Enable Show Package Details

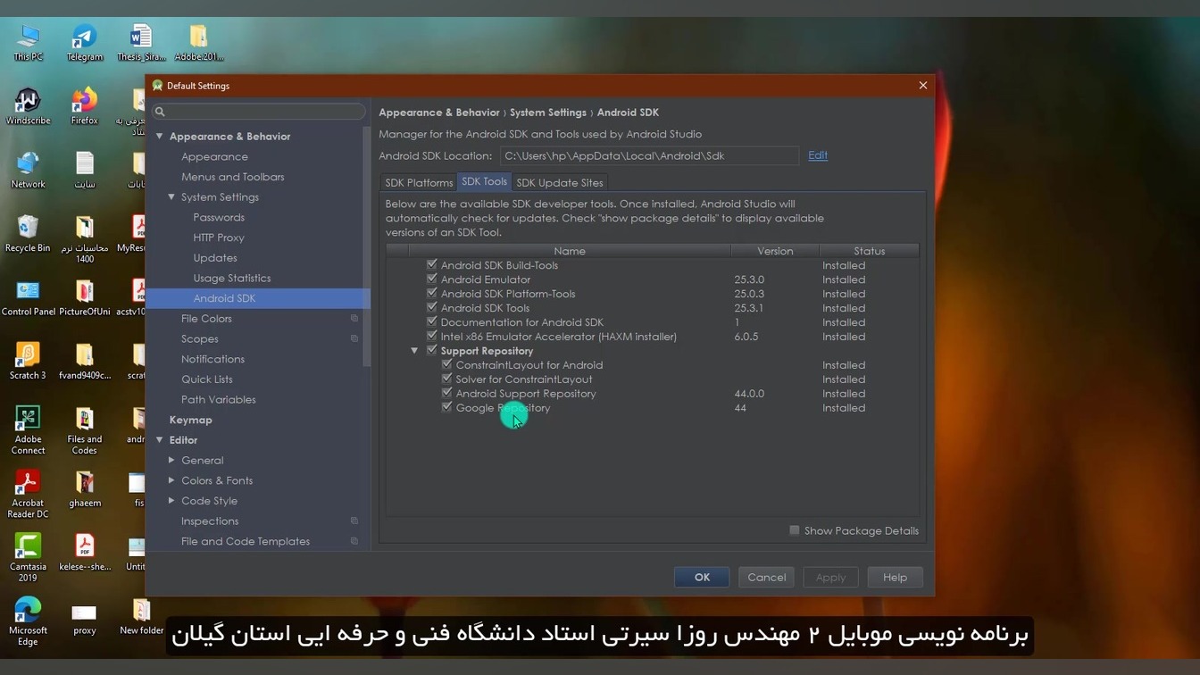tap(795, 530)
